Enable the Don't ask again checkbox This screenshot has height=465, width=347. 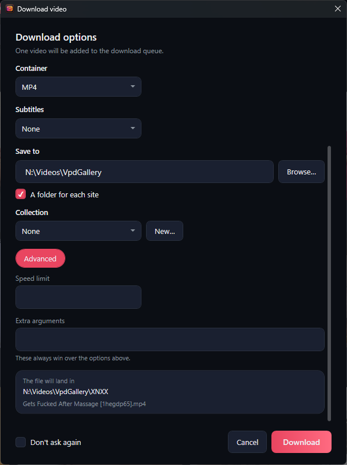click(x=21, y=442)
